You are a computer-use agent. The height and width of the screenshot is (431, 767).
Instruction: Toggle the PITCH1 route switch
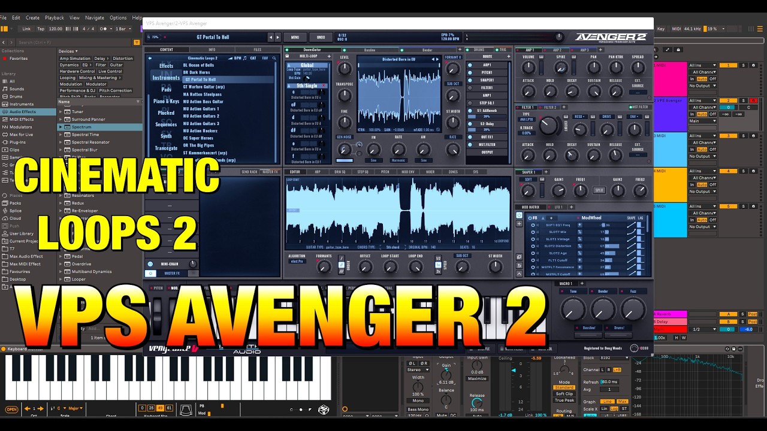pos(470,72)
